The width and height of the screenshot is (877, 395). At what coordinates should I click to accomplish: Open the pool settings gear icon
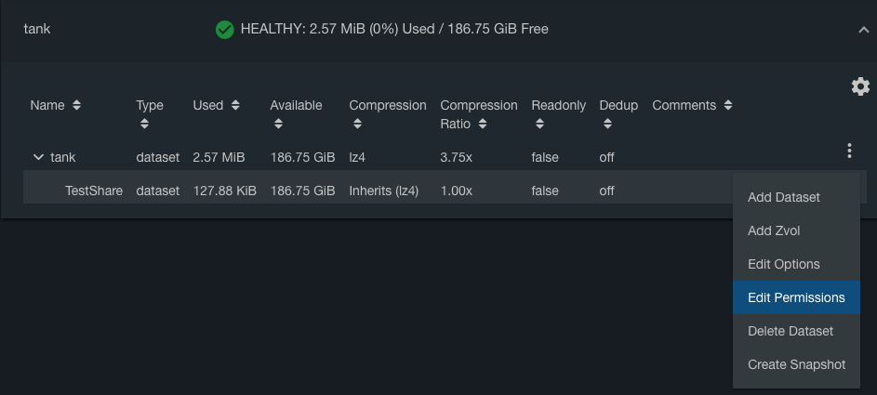(x=860, y=86)
